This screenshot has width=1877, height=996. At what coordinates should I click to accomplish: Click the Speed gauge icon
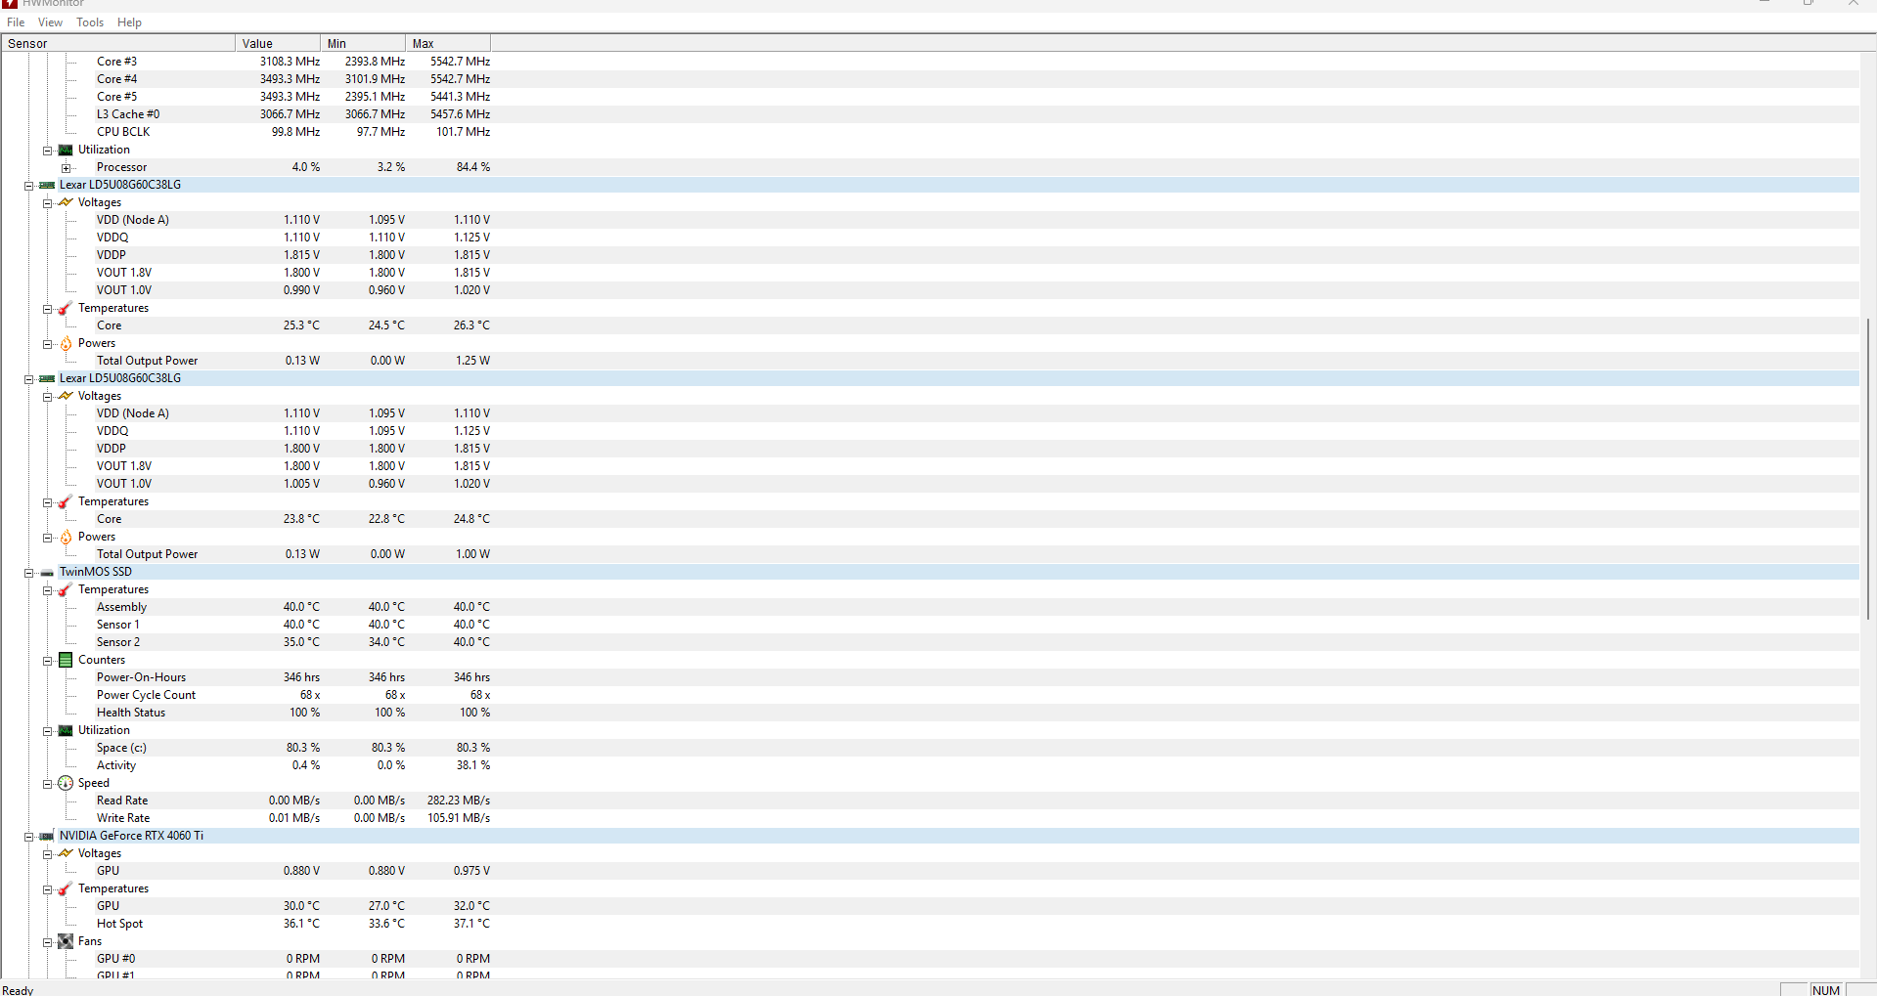66,783
